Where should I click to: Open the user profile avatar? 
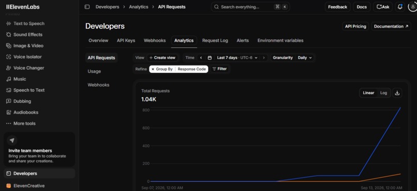tap(413, 7)
